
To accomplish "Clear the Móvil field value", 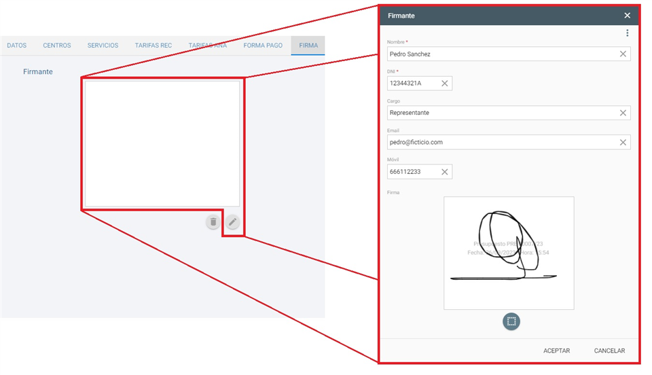I will 444,172.
